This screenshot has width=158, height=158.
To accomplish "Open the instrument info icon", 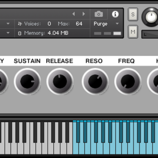I will pyautogui.click(x=115, y=14).
